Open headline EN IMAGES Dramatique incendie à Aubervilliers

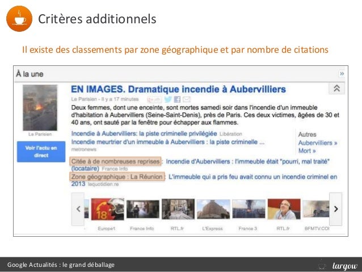tap(178, 89)
